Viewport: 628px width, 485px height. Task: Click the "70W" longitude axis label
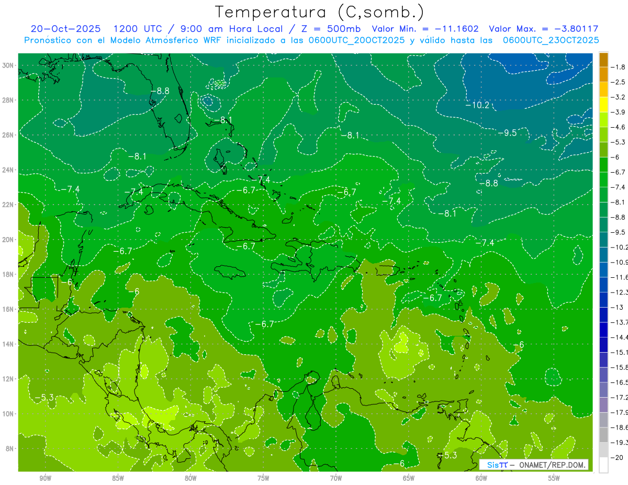[x=336, y=478]
